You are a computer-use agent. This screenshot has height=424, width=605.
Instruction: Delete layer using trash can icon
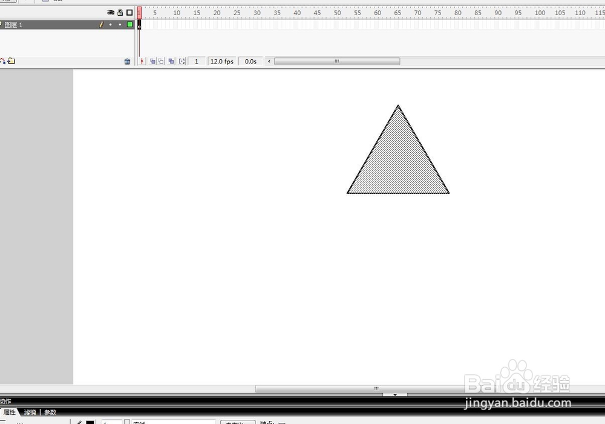pyautogui.click(x=127, y=61)
